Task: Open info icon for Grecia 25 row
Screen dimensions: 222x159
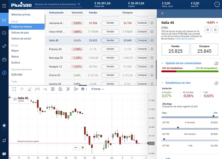Action: [152, 75]
